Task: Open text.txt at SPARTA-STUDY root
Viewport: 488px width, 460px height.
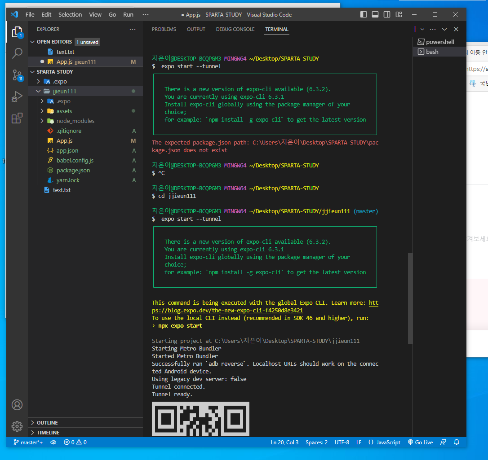Action: coord(85,190)
